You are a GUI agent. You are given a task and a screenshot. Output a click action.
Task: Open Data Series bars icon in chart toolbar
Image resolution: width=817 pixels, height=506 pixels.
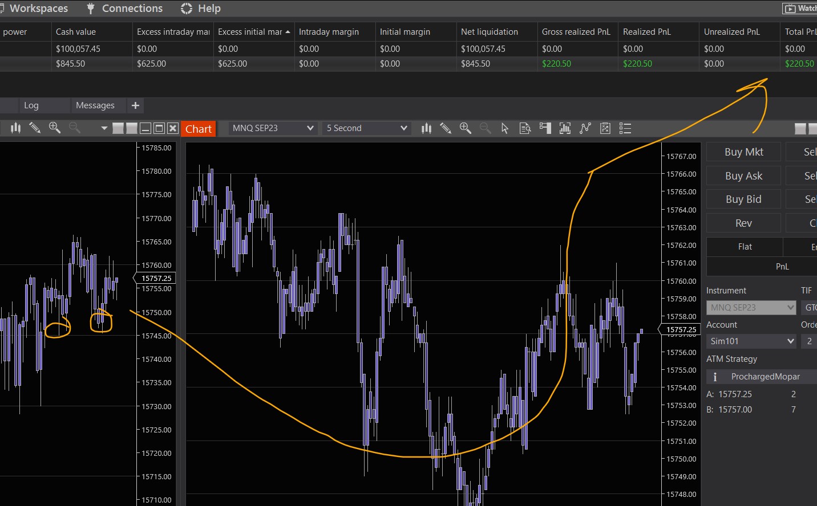[426, 128]
